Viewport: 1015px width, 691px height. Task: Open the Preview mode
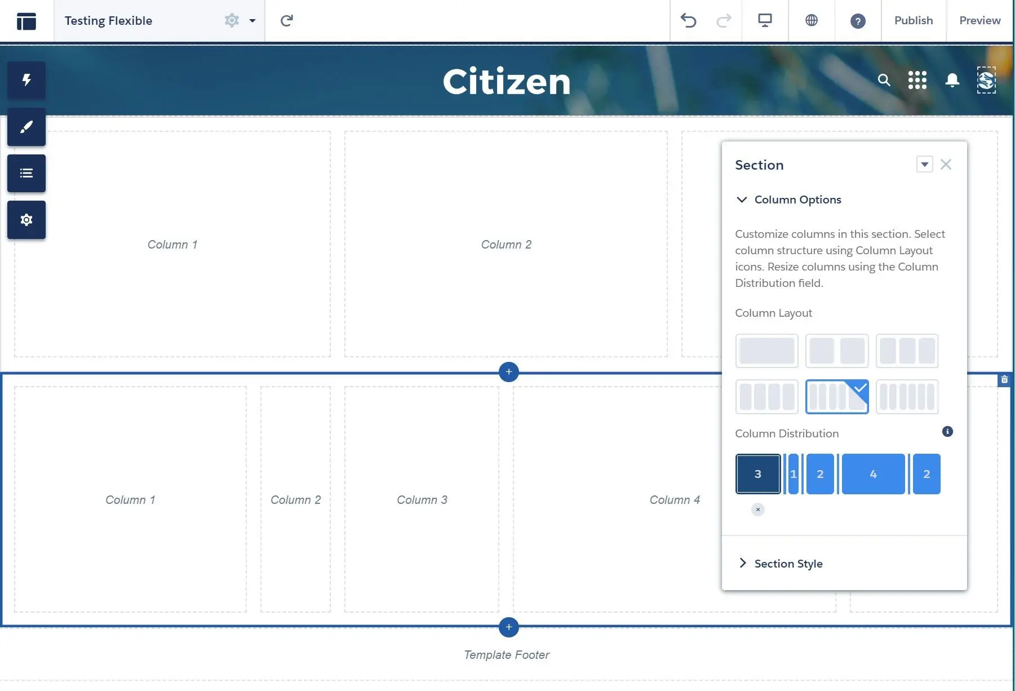[980, 20]
